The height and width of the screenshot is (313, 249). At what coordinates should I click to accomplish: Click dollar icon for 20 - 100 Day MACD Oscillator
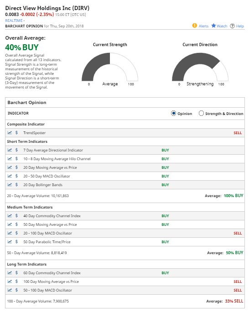pos(16,233)
